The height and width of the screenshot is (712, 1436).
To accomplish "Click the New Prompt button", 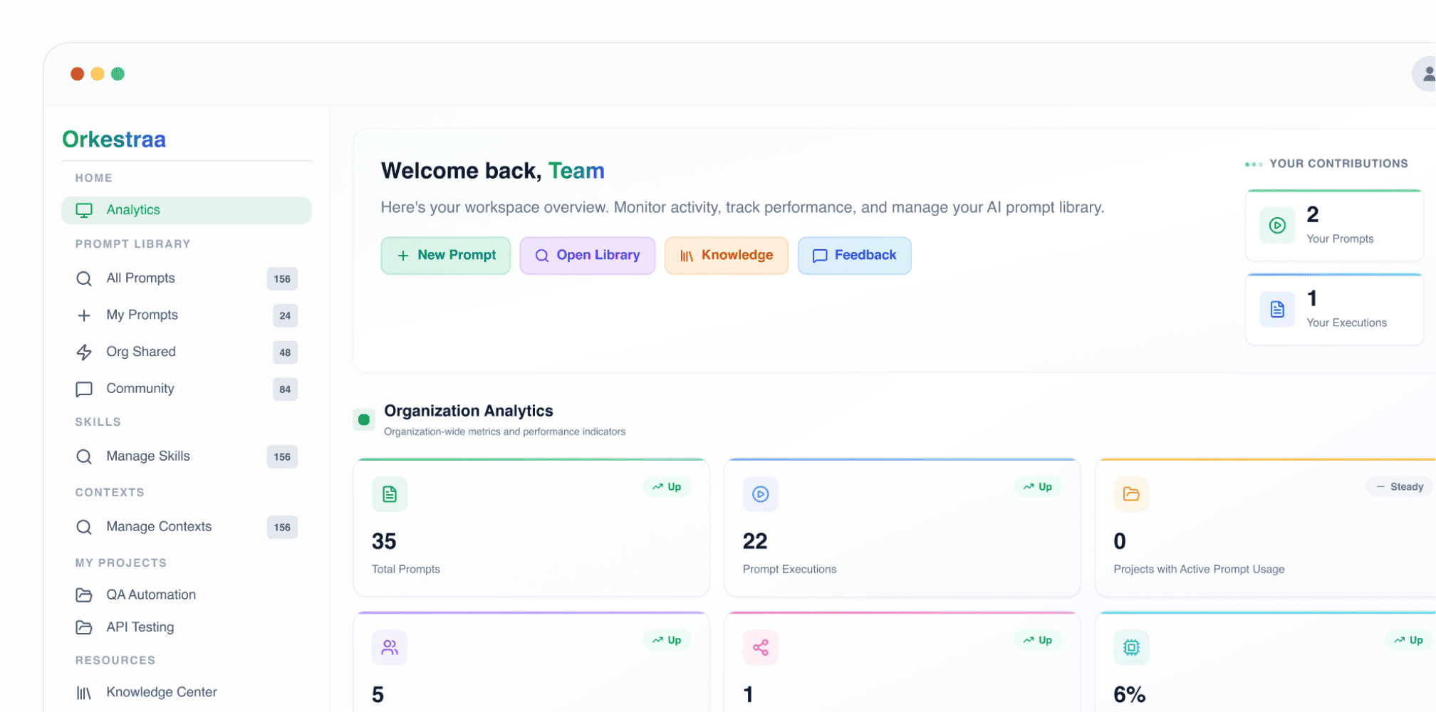I will (x=446, y=256).
